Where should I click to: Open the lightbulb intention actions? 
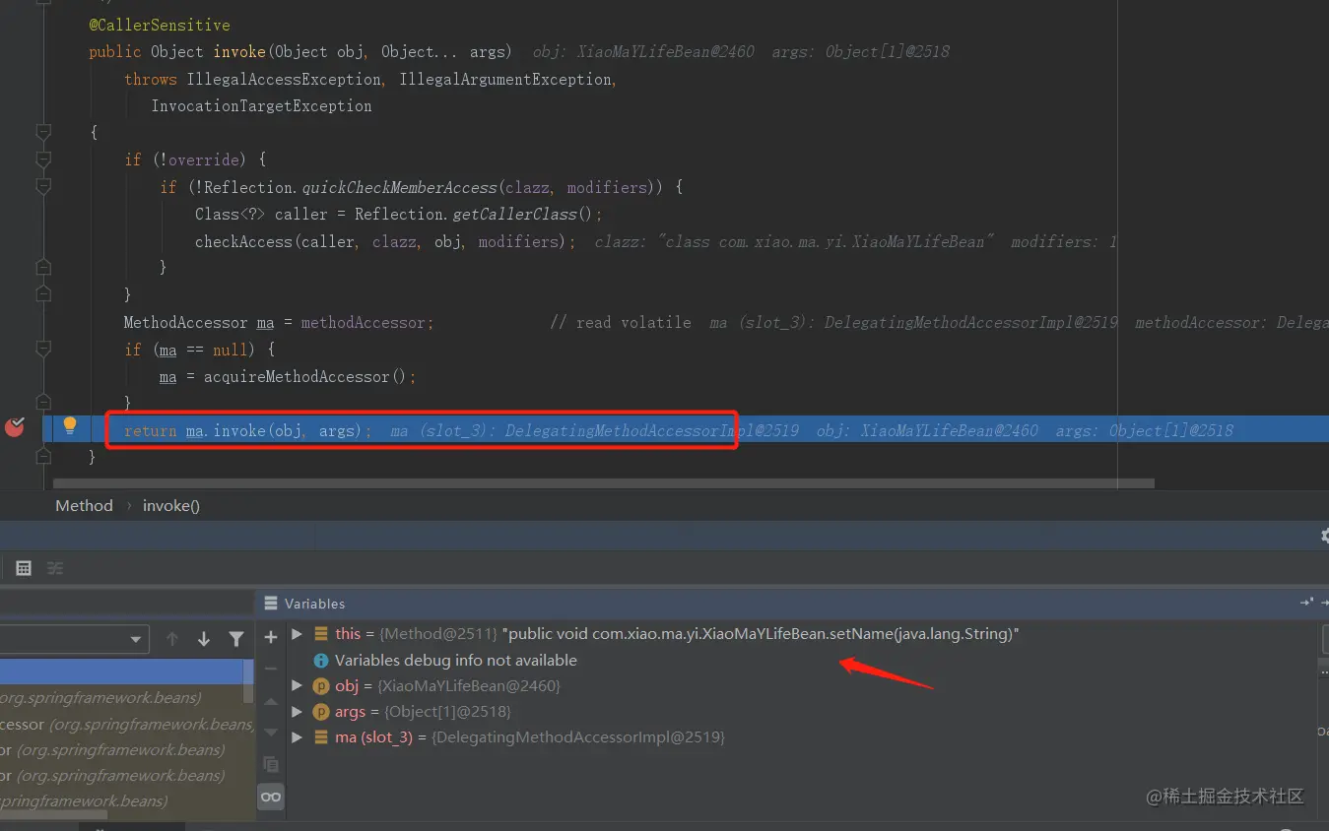pos(70,425)
